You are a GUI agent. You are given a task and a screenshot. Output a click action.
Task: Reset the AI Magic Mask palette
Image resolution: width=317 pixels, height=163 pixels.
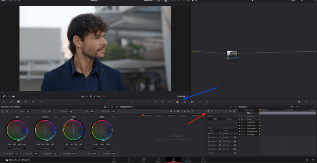pyautogui.click(x=231, y=107)
